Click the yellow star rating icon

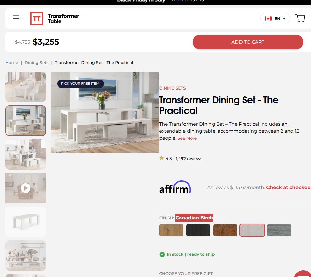pos(162,158)
